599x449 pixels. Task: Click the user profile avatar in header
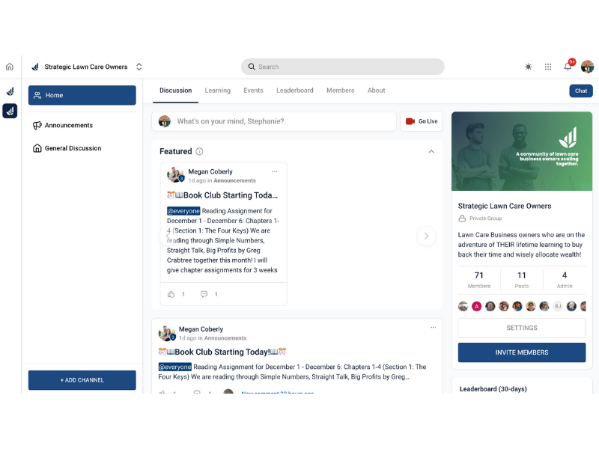pos(587,67)
